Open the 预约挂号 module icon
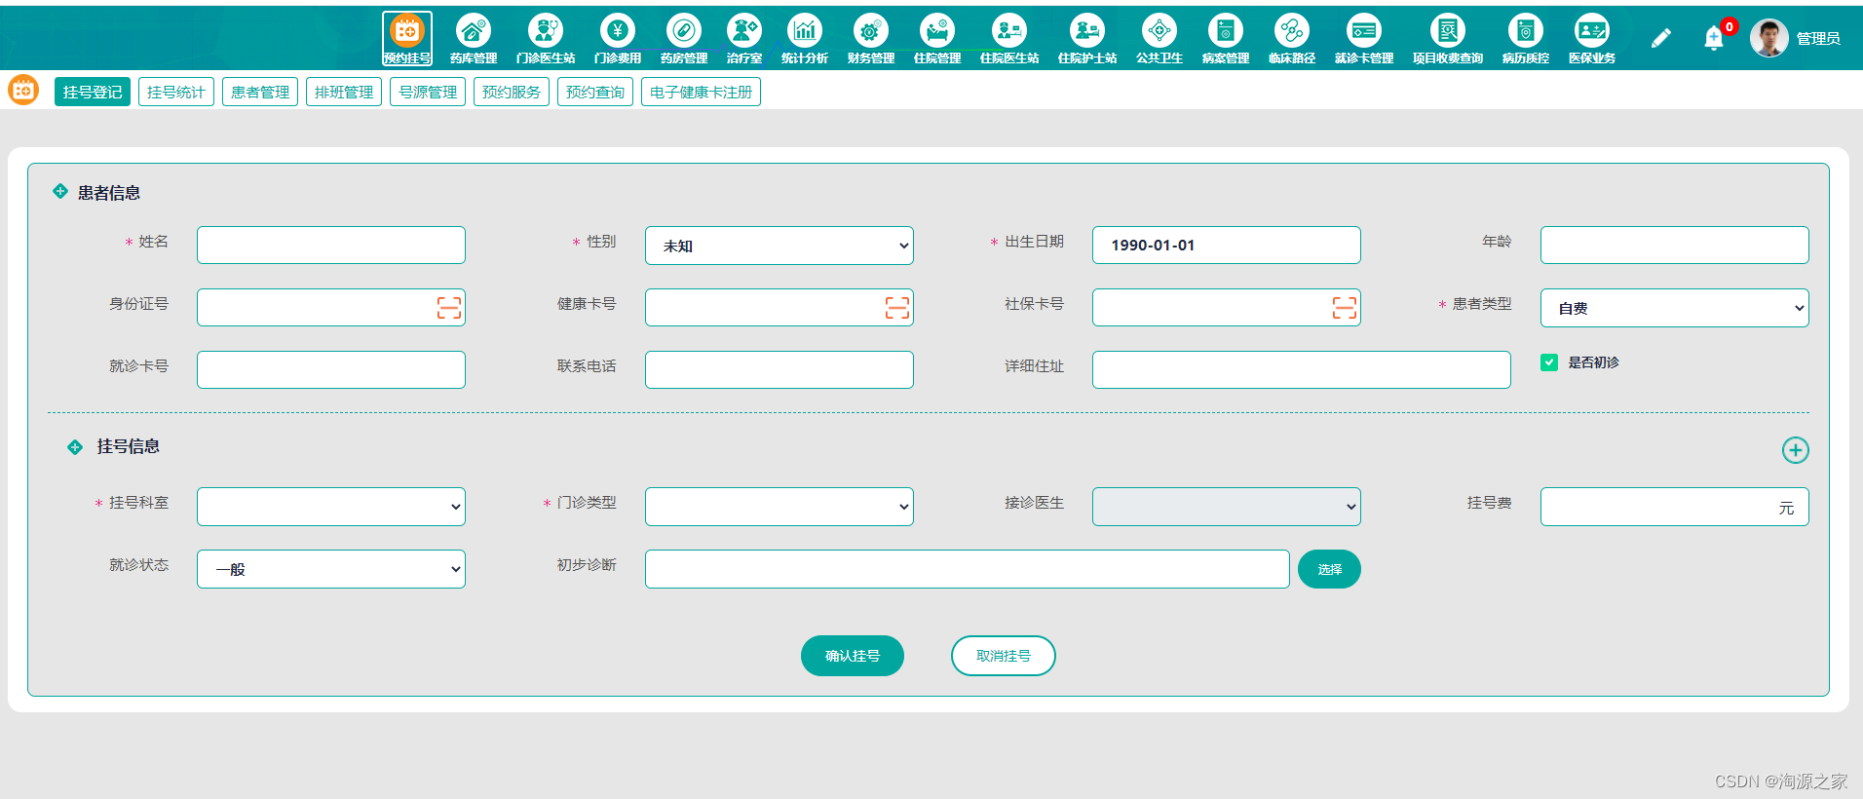1863x799 pixels. [407, 39]
